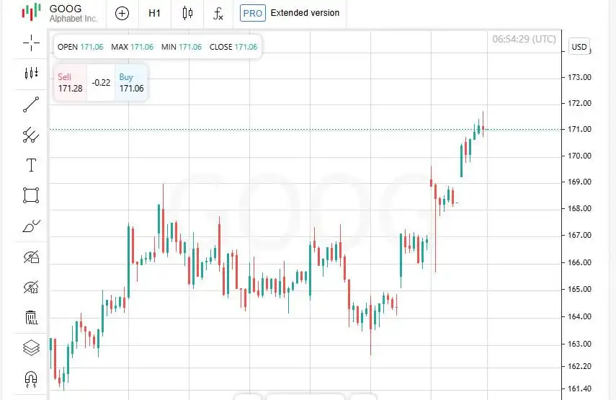Select the freehand brush tool
Image resolution: width=616 pixels, height=400 pixels.
(32, 226)
